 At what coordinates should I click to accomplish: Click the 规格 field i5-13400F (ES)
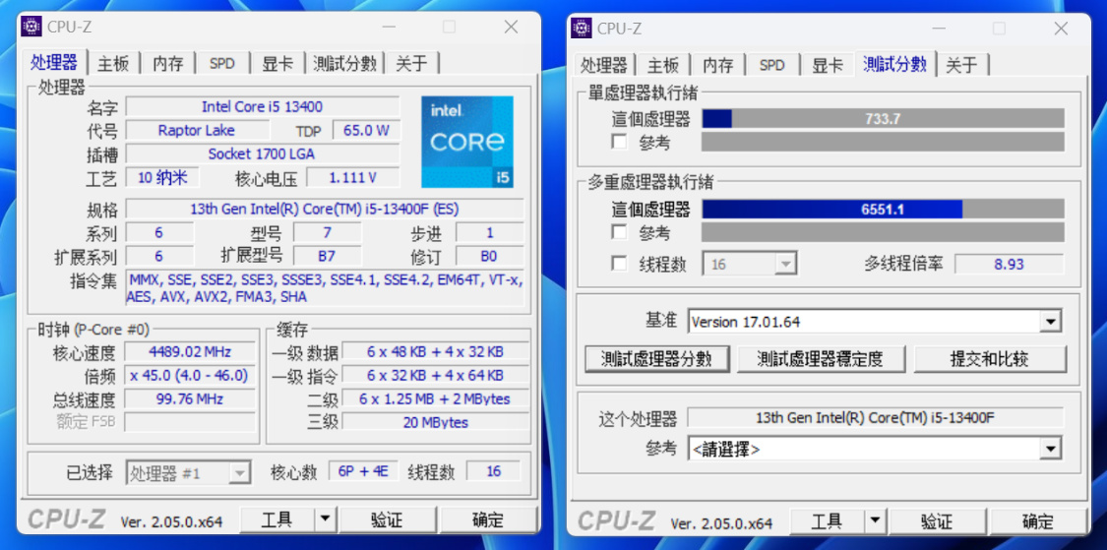[325, 209]
